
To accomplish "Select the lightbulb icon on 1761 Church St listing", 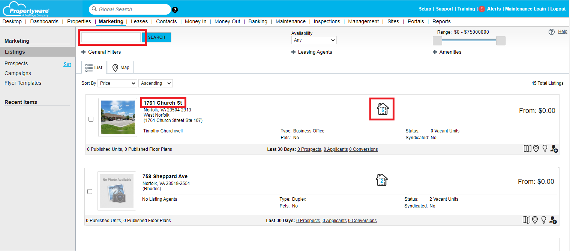I will click(545, 148).
